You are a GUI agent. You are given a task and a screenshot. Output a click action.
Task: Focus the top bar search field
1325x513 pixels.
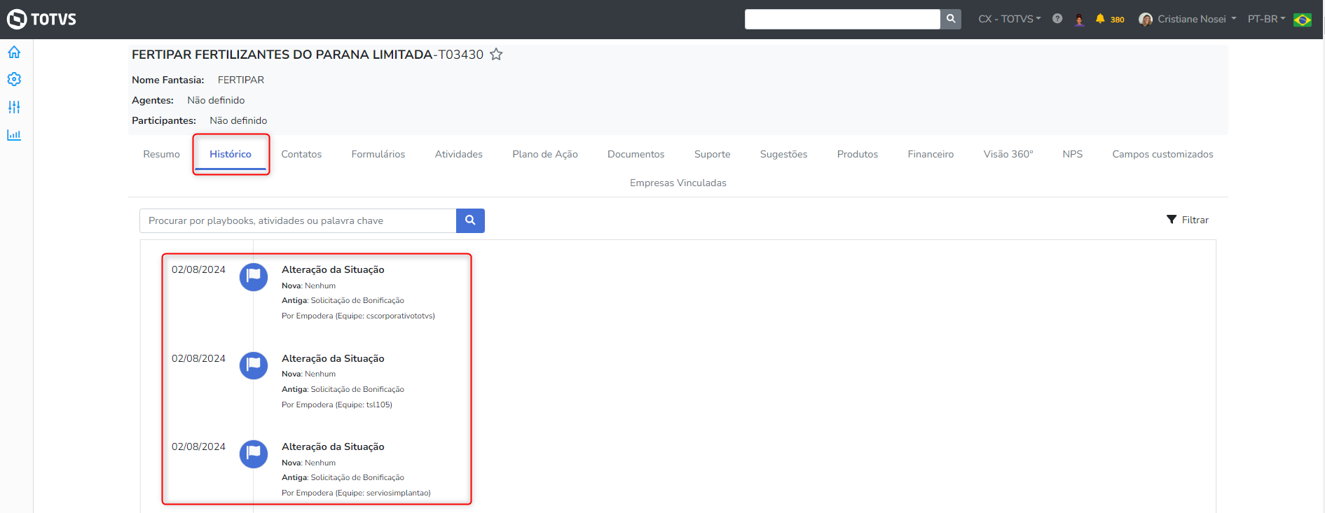pos(842,19)
